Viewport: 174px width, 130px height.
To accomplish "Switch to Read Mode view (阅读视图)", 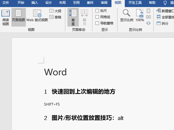I will coord(5,17).
